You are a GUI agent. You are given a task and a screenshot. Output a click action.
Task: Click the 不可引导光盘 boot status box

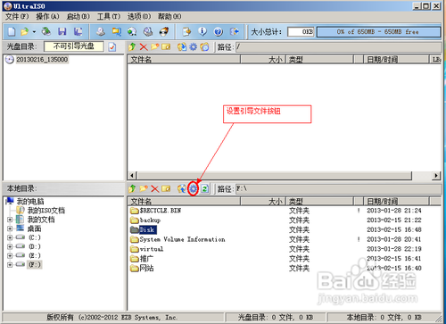(x=74, y=46)
